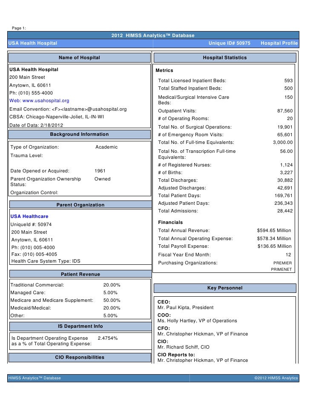
Task: Select Total Annual Revenue '$594.65 Million'
Action: [274, 230]
